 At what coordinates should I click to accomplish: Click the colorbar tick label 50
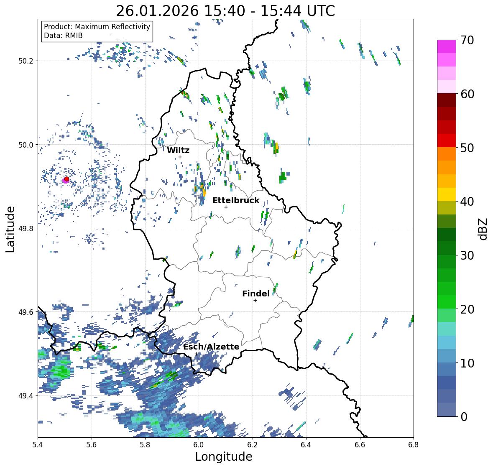click(x=467, y=148)
